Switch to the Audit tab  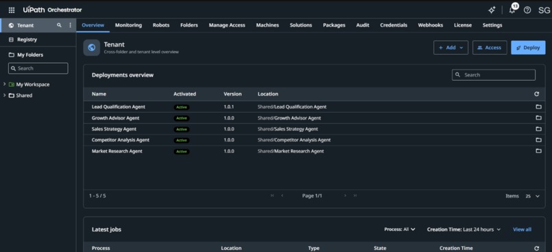(362, 25)
